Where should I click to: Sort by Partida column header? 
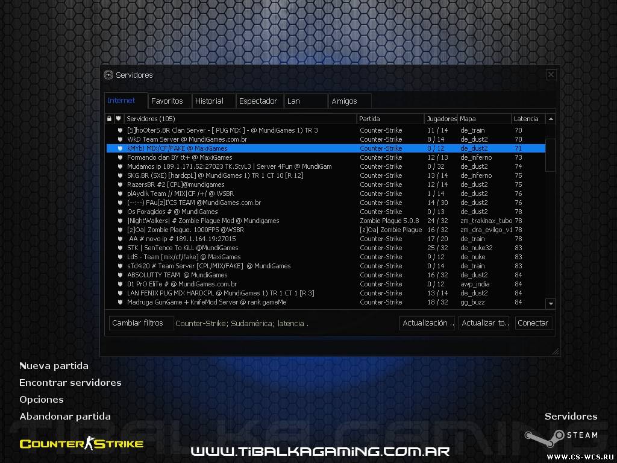click(x=390, y=119)
